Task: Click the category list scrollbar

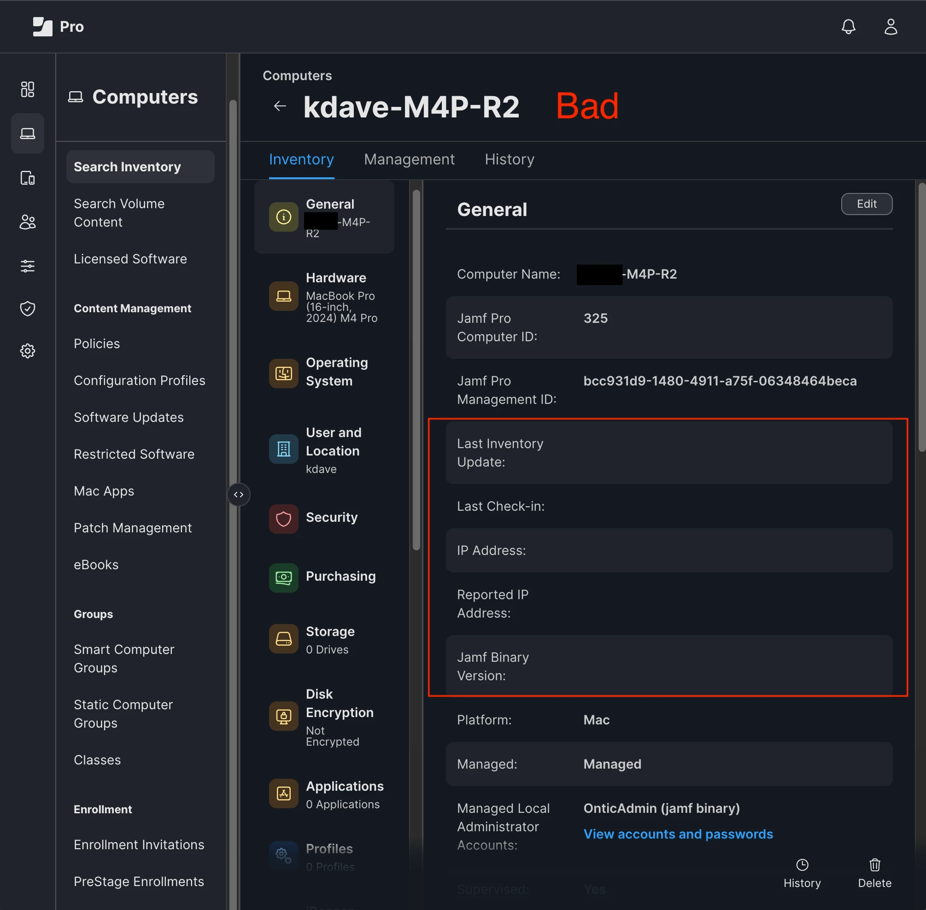Action: pyautogui.click(x=416, y=370)
